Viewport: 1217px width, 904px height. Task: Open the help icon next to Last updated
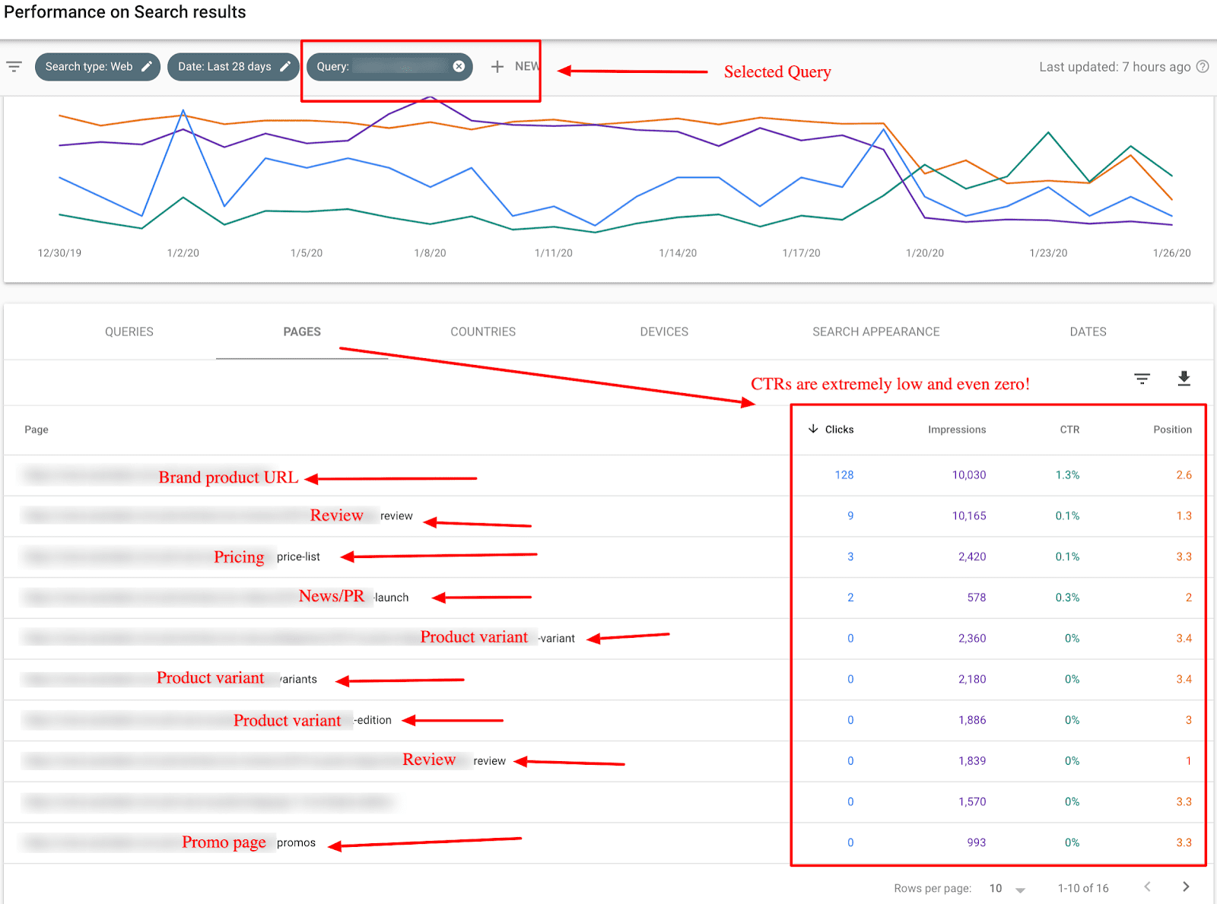tap(1203, 66)
